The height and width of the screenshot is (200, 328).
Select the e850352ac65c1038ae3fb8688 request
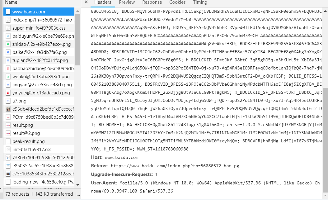click(x=39, y=166)
